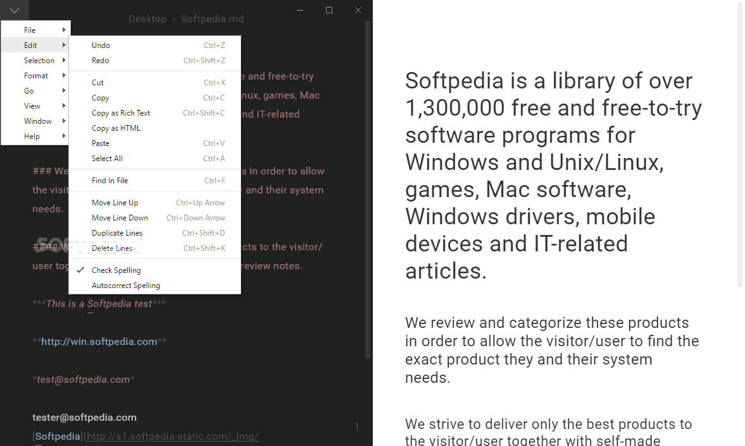Minimize the editor window
This screenshot has height=446, width=745.
pos(300,10)
